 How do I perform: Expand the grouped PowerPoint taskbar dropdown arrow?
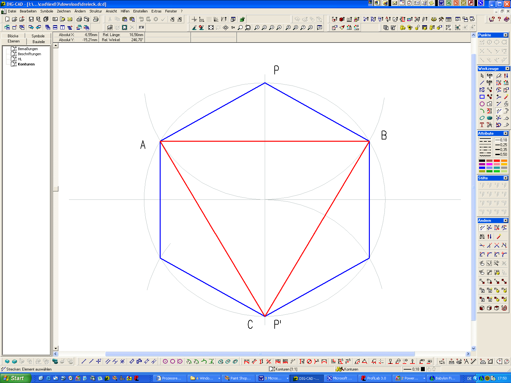pos(424,378)
